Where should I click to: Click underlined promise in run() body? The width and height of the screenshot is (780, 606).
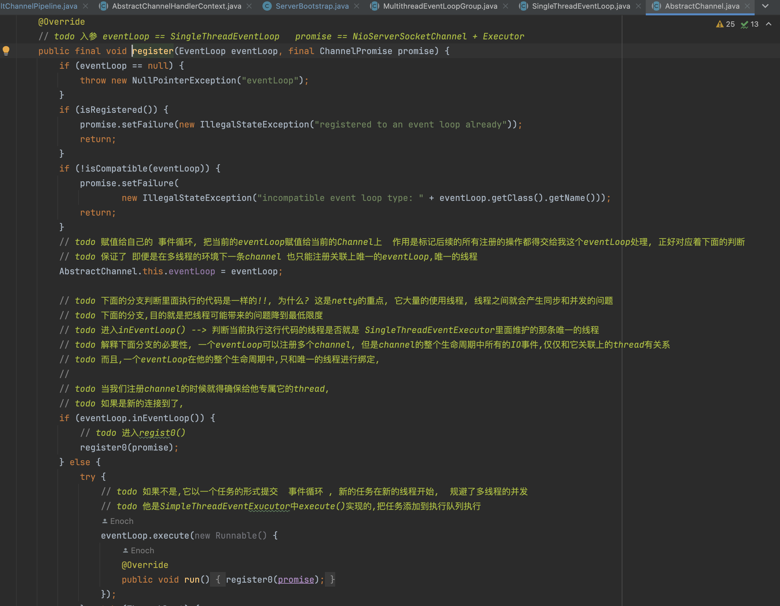(x=296, y=580)
